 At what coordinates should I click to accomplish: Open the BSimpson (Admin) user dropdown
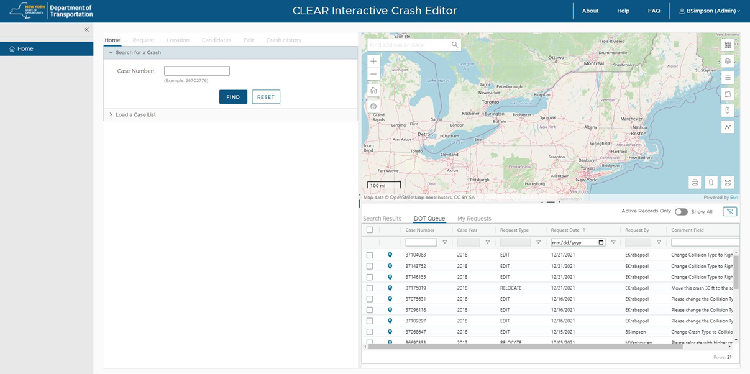point(709,11)
